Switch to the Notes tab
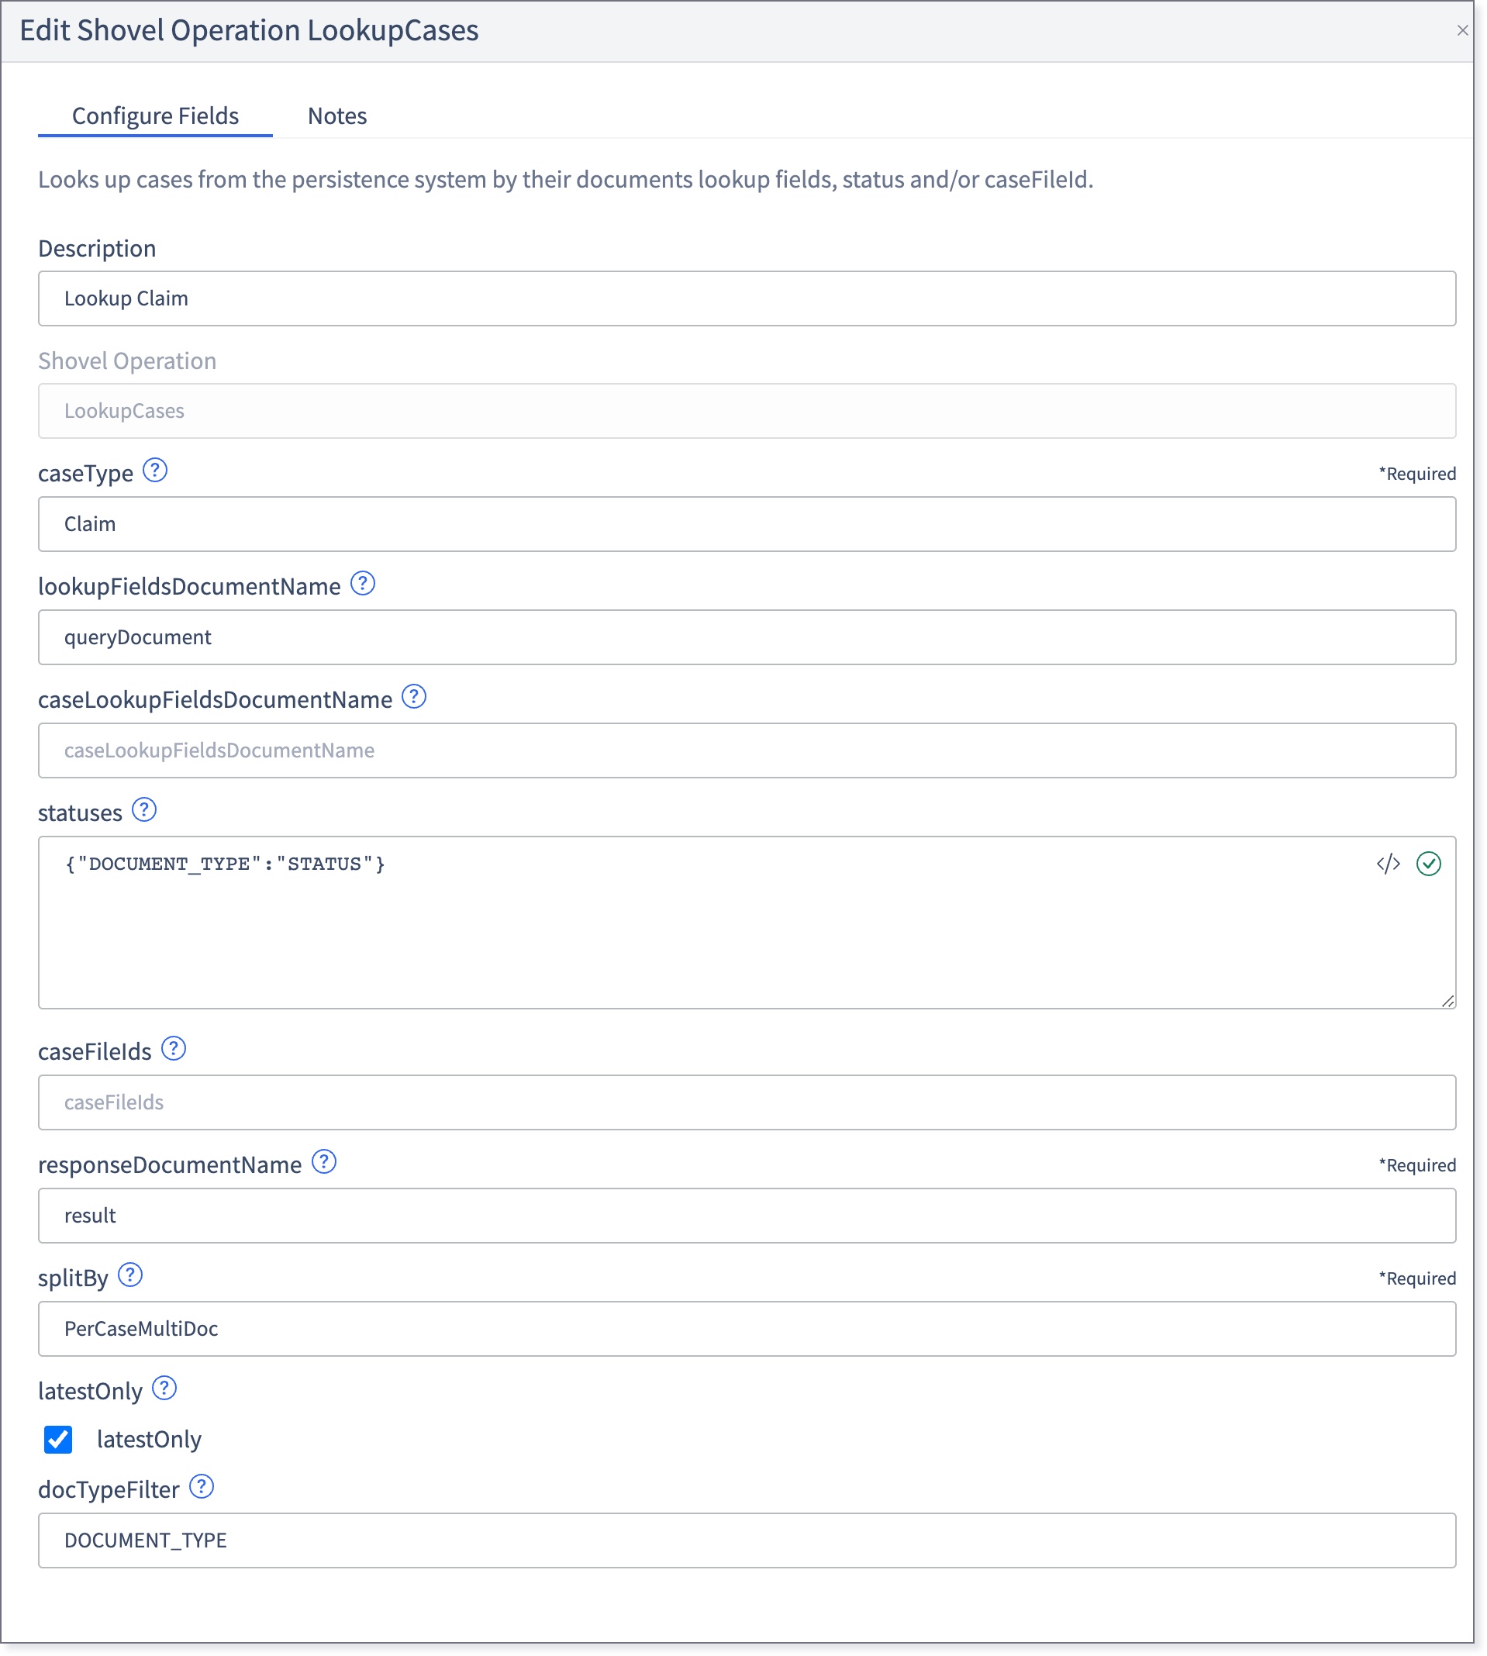The width and height of the screenshot is (1487, 1656). (x=337, y=116)
